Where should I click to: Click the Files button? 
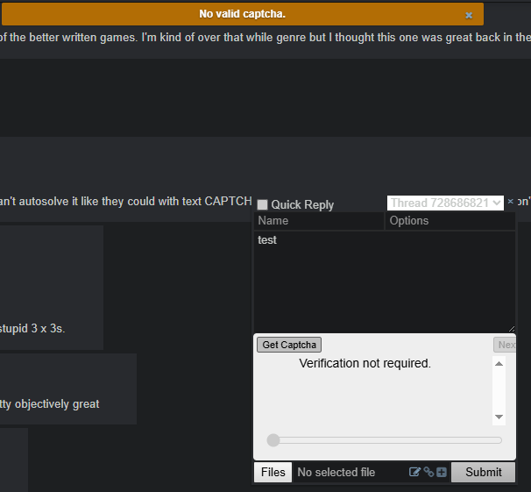pos(273,472)
